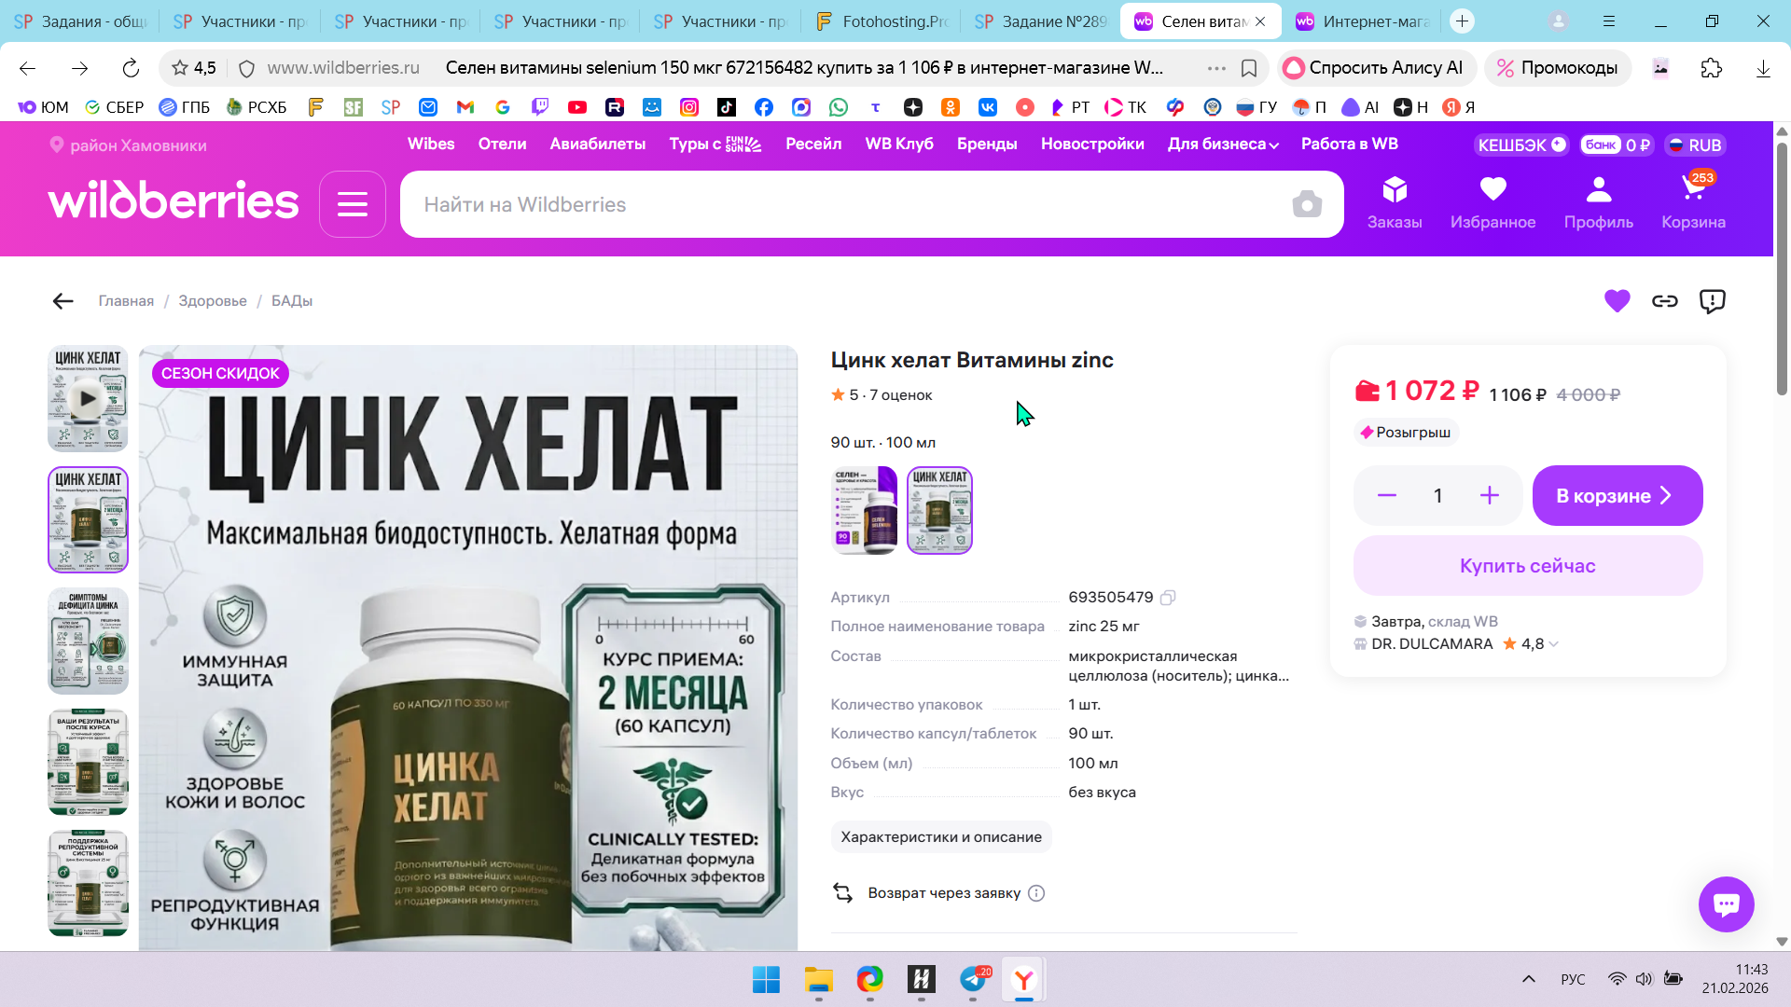Click the Купить сейчас button

coord(1527,566)
